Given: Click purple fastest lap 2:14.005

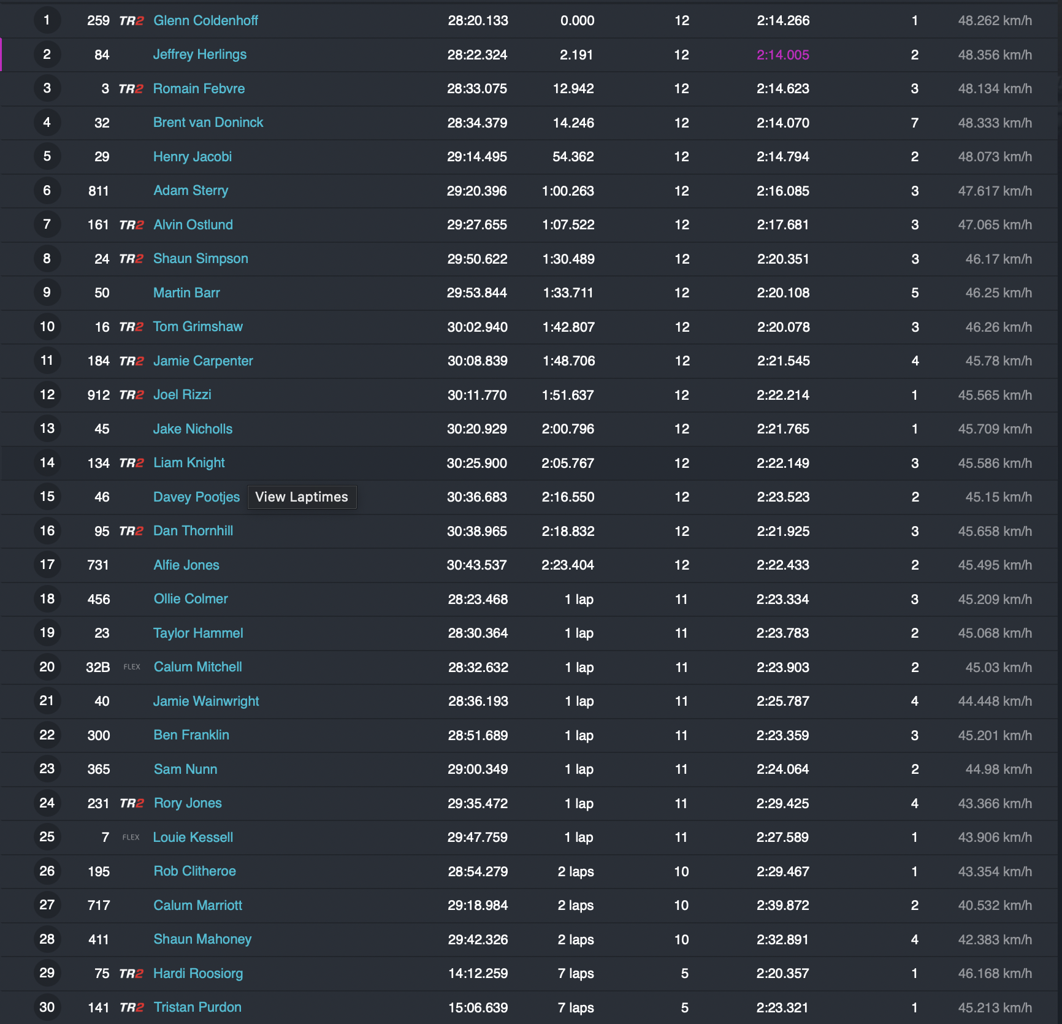Looking at the screenshot, I should tap(783, 55).
